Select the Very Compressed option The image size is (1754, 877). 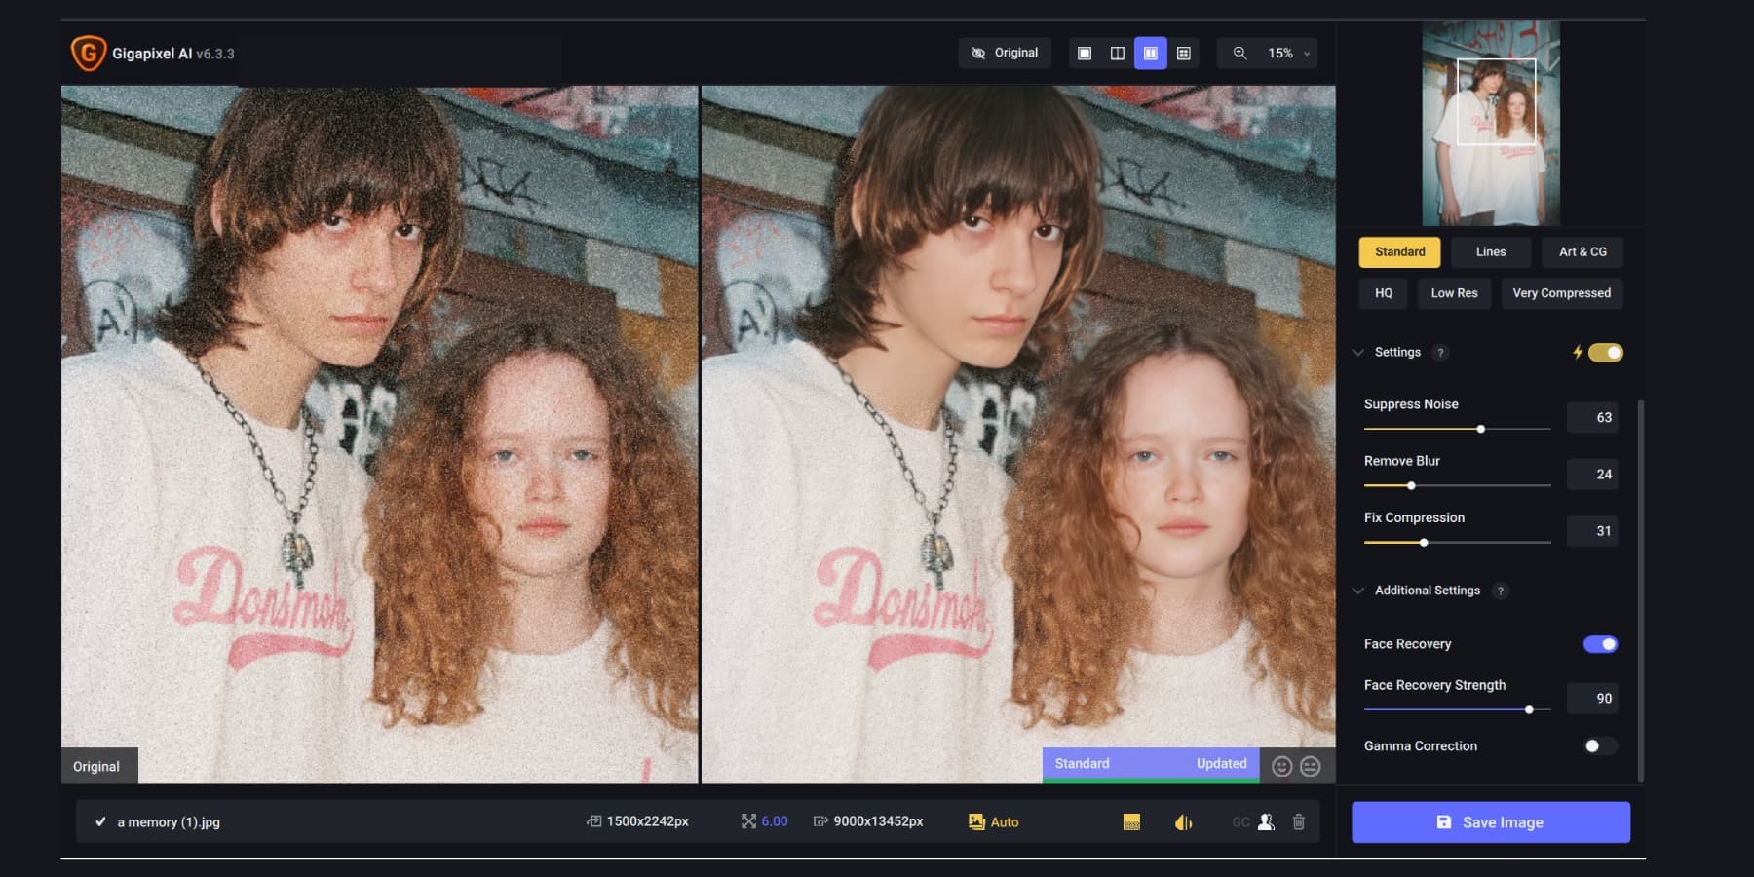coord(1562,293)
